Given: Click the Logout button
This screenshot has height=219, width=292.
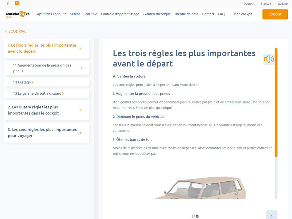Looking at the screenshot, I should pos(275,14).
